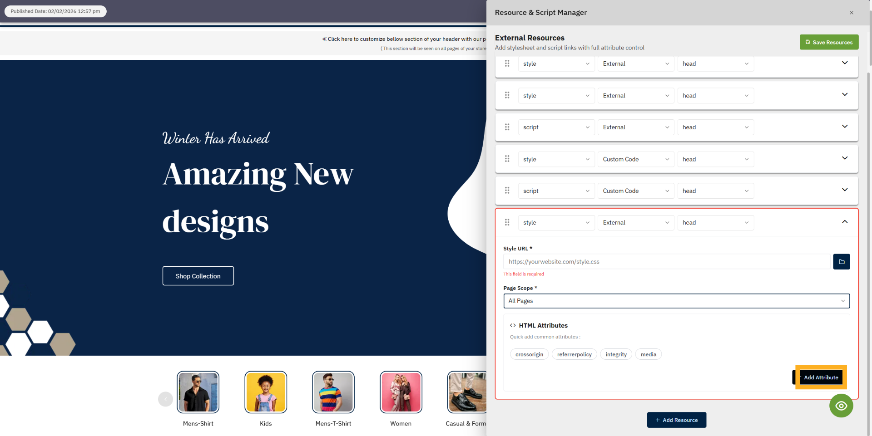872x436 pixels.
Task: Open the type dropdown of the first style resource
Action: (556, 64)
